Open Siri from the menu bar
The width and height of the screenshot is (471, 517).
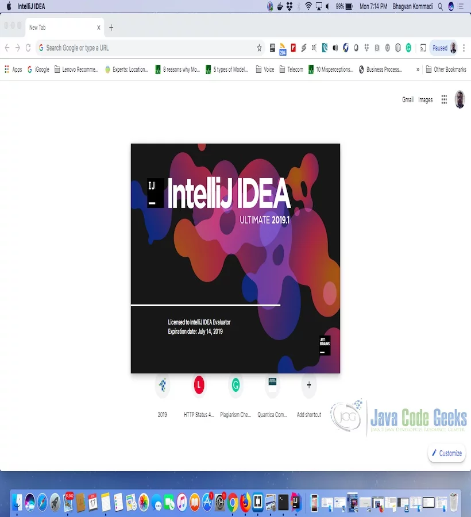451,6
